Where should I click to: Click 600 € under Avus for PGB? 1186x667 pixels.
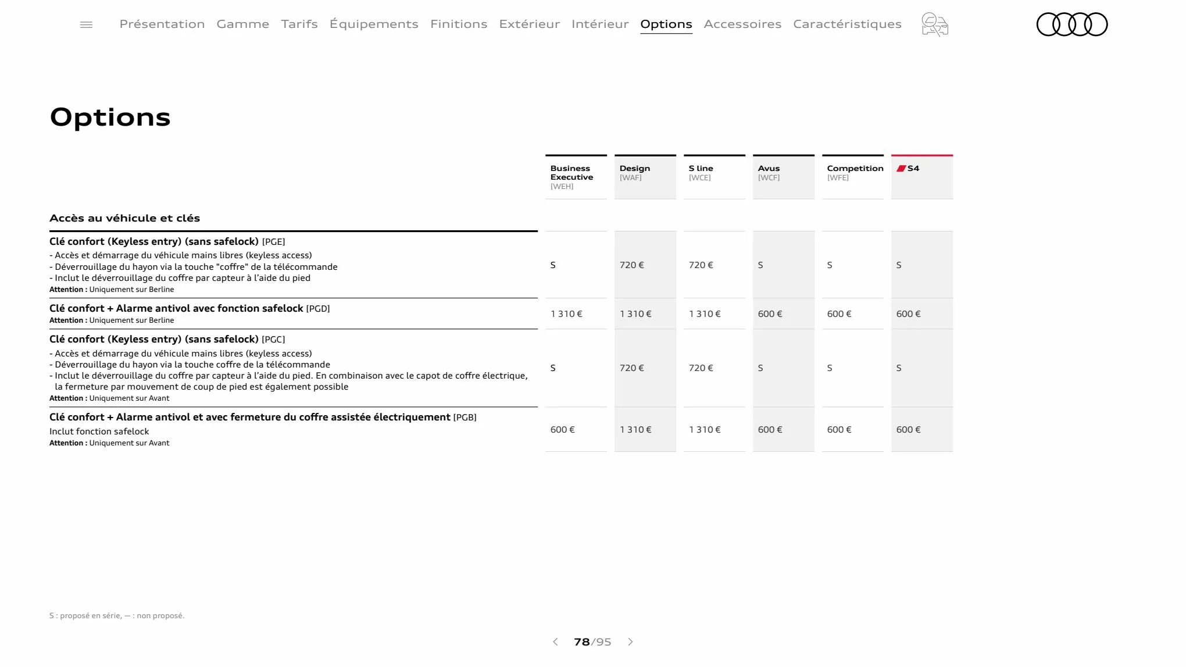point(770,430)
